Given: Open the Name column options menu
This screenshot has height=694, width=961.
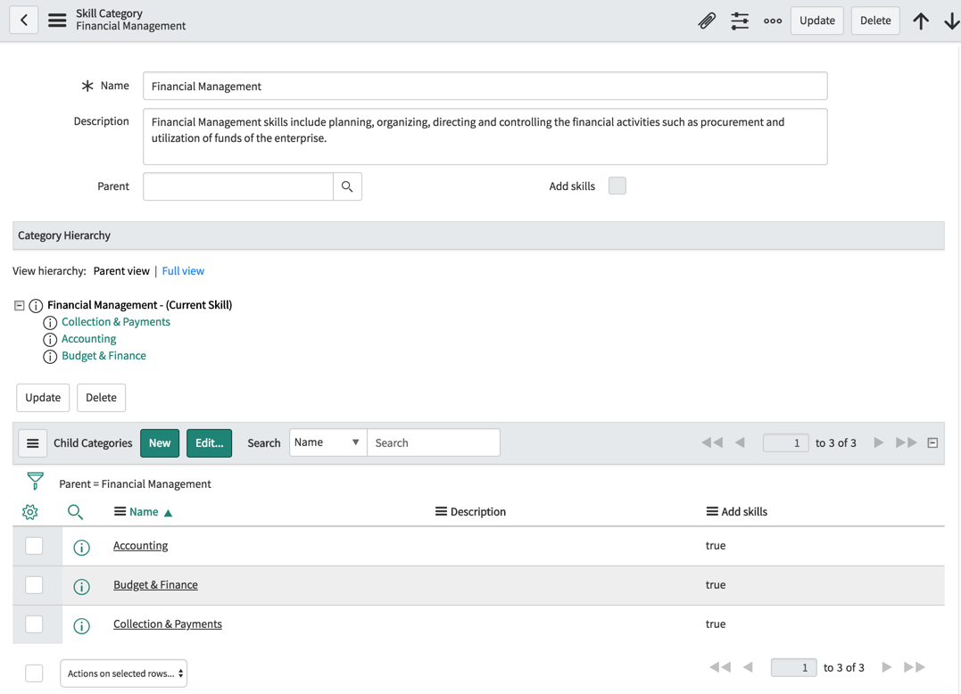Looking at the screenshot, I should [x=120, y=511].
